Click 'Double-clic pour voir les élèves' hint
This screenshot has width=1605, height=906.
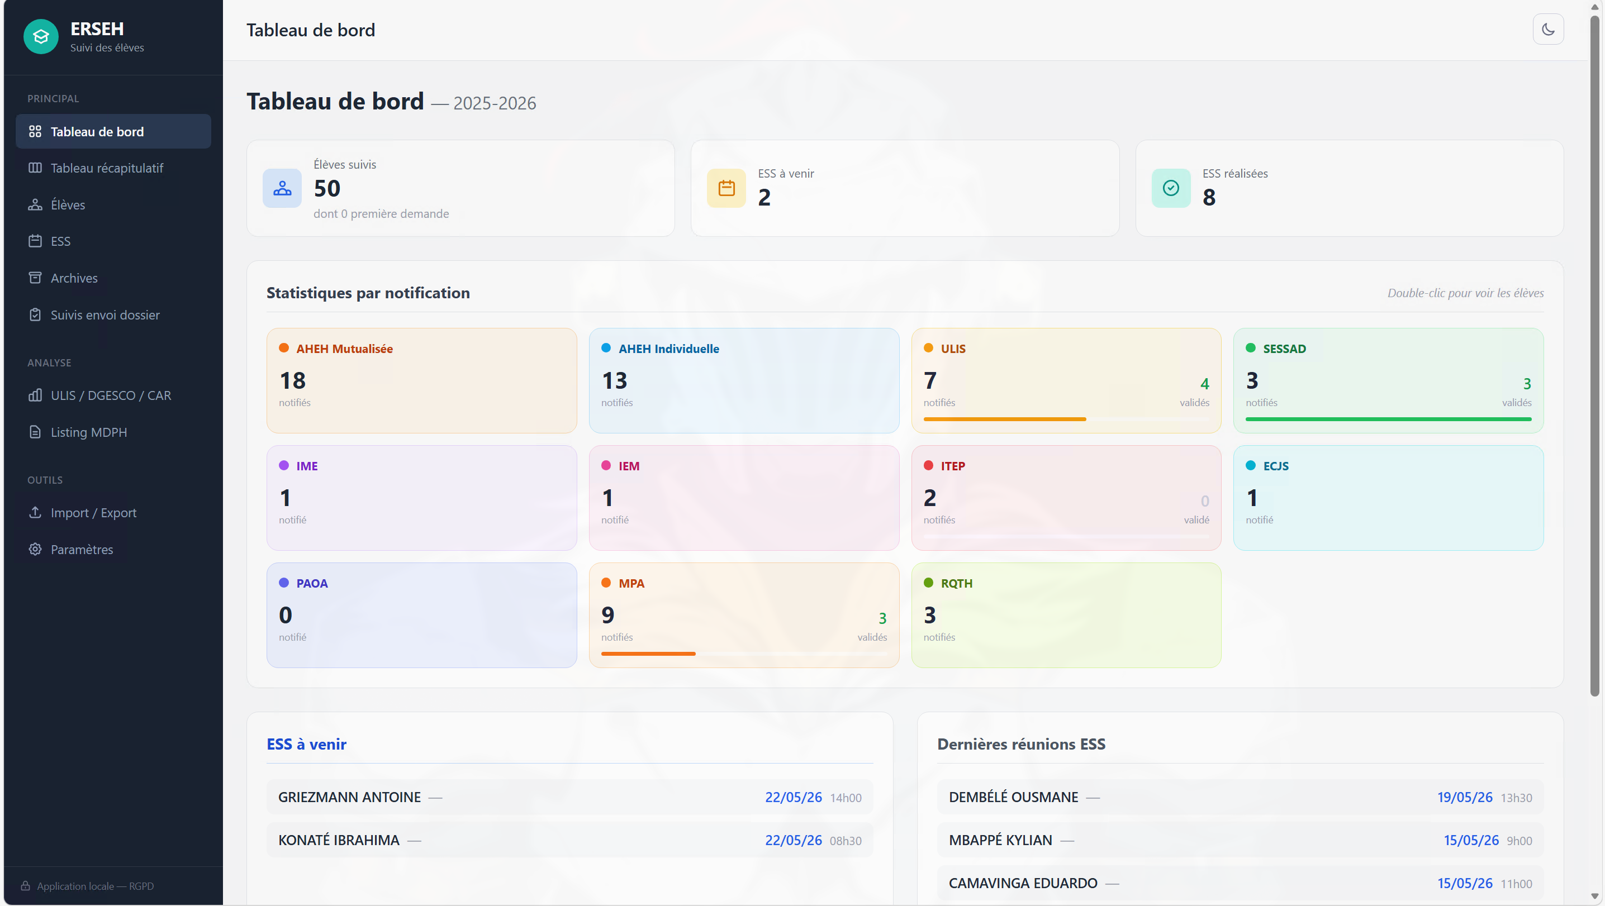(x=1465, y=293)
